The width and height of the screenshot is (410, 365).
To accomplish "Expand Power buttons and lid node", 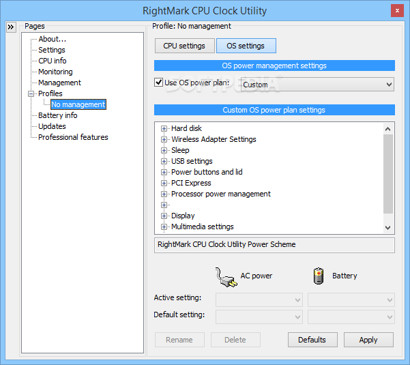I will pos(164,172).
